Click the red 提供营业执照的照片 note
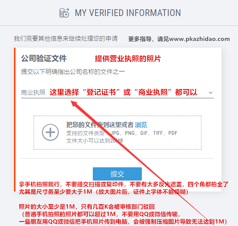The width and height of the screenshot is (238, 226). coord(128,58)
